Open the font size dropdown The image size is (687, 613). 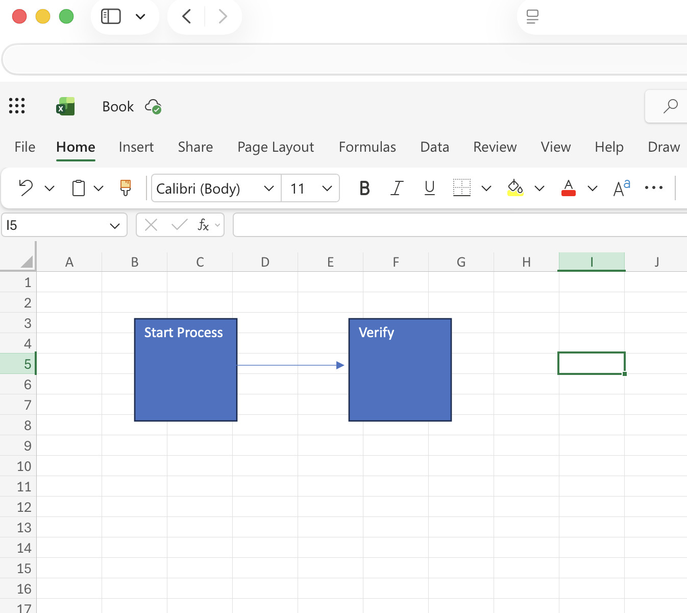coord(327,188)
